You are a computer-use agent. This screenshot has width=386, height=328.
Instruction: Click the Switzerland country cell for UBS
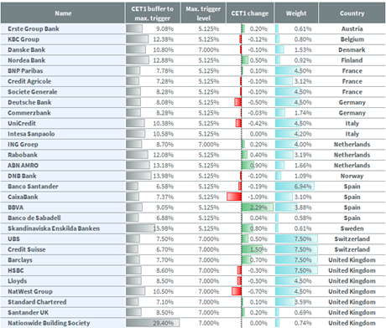click(352, 239)
